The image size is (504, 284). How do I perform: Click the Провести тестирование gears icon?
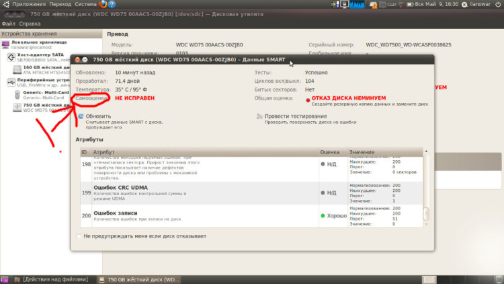259,116
